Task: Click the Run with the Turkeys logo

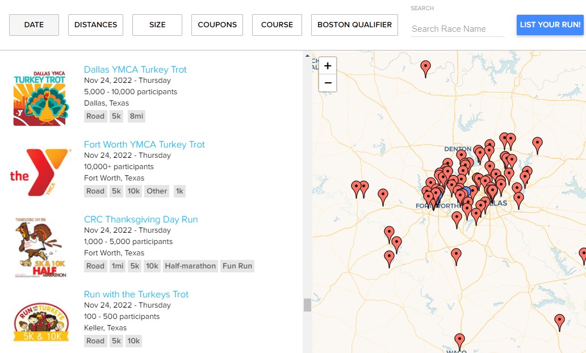Action: pyautogui.click(x=41, y=322)
